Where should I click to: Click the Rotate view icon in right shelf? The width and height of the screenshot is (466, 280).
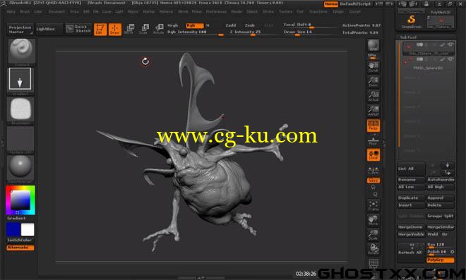pyautogui.click(x=374, y=249)
